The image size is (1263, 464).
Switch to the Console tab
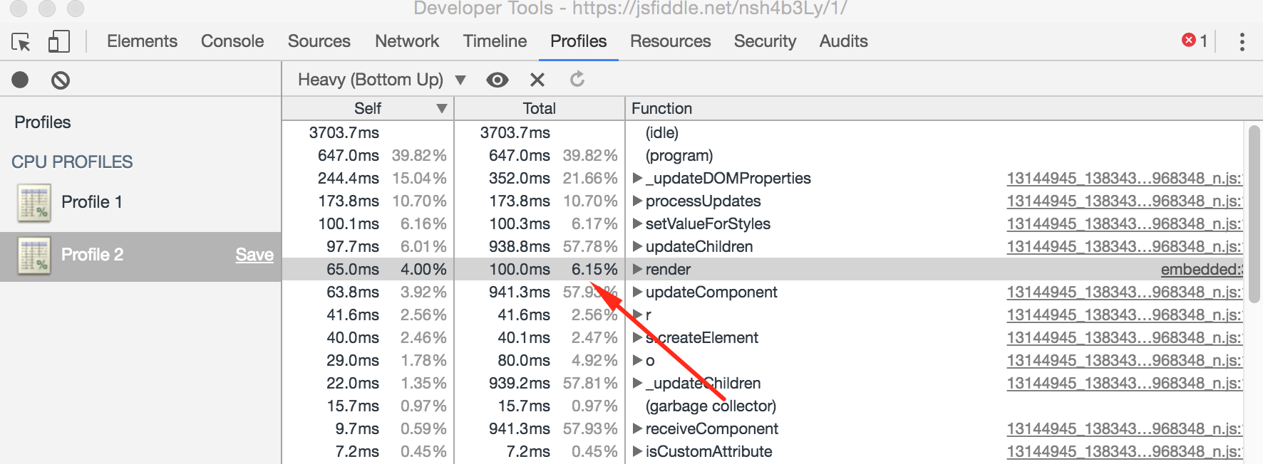point(232,41)
